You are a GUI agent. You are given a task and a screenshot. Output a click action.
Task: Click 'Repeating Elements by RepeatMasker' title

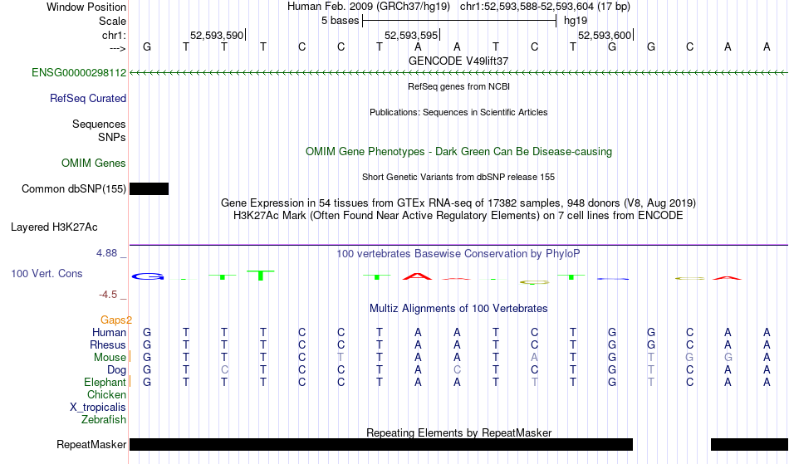[x=459, y=432]
